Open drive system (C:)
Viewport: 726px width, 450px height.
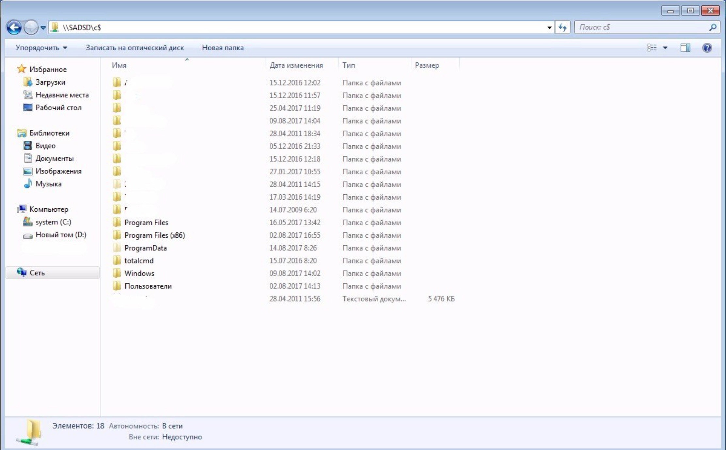click(x=53, y=222)
